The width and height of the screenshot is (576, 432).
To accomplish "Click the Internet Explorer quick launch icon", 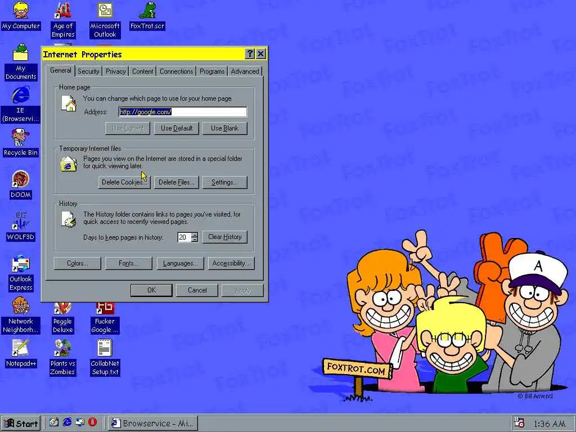I will click(x=67, y=422).
